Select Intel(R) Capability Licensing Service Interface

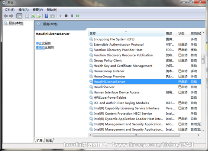[145, 108]
